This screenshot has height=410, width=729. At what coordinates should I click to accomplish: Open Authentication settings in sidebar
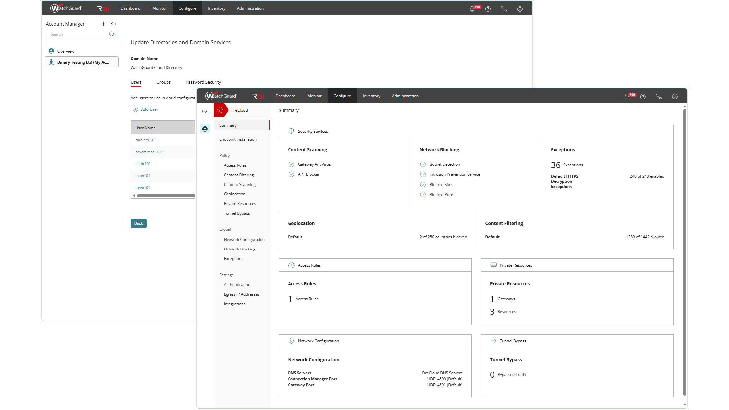click(237, 285)
